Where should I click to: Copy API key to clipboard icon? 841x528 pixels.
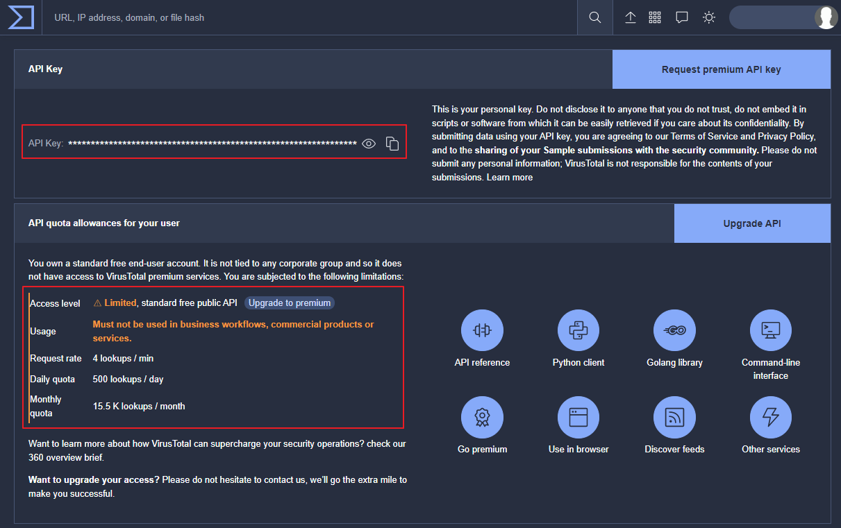(x=392, y=144)
